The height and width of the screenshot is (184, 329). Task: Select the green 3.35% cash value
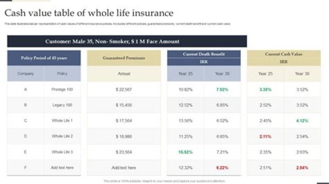click(265, 89)
